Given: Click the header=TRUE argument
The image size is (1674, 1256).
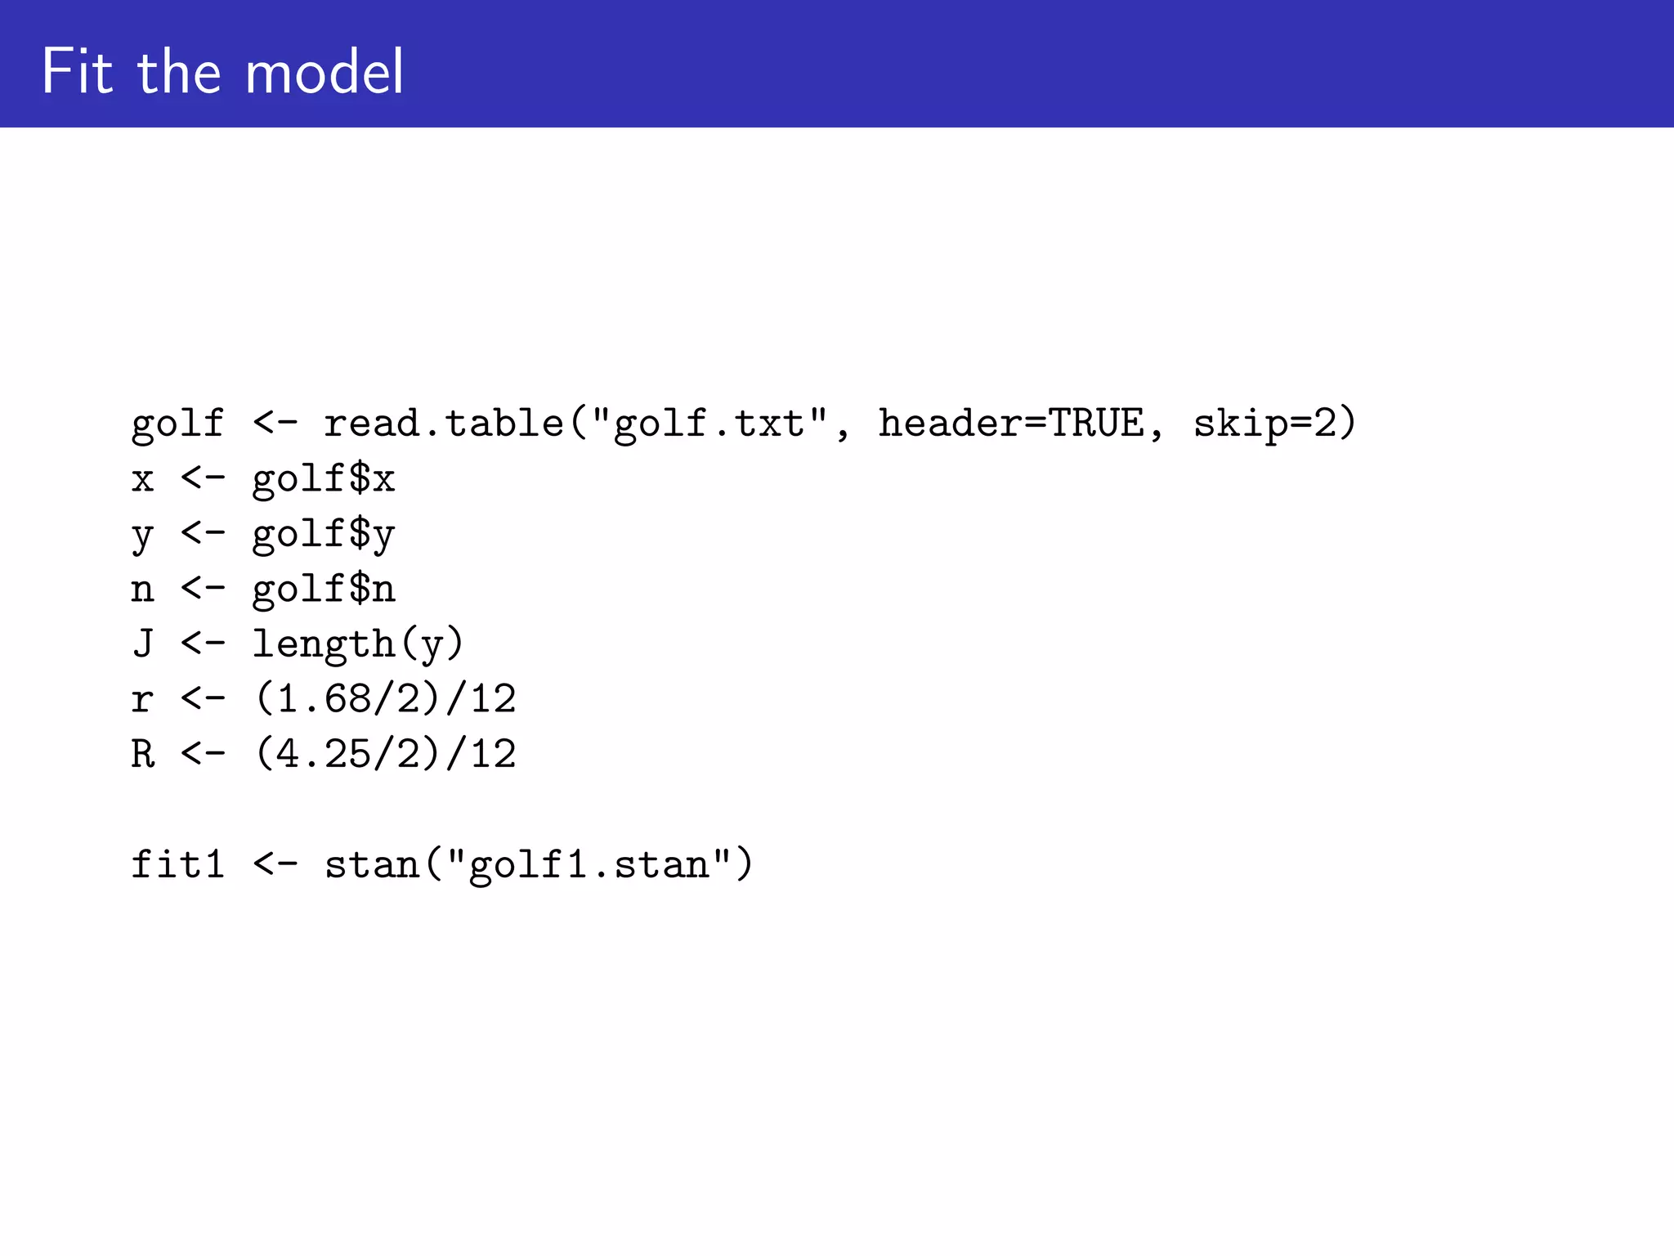Looking at the screenshot, I should tap(1012, 423).
